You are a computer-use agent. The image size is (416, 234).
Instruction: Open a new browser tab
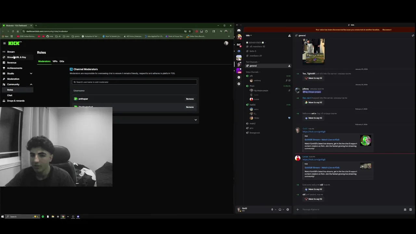click(x=36, y=25)
